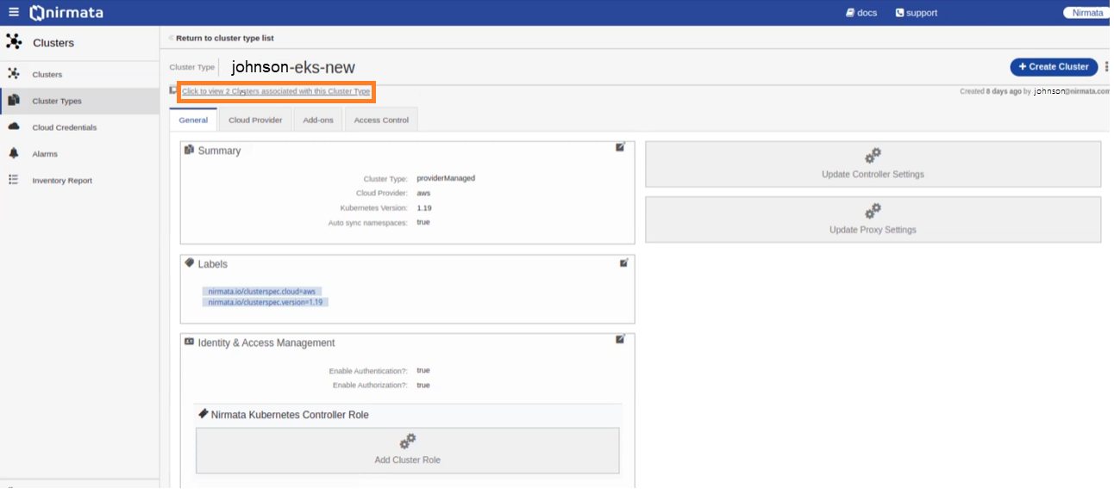Click the johnson-eks-new cluster type name
1114x494 pixels.
pos(293,67)
